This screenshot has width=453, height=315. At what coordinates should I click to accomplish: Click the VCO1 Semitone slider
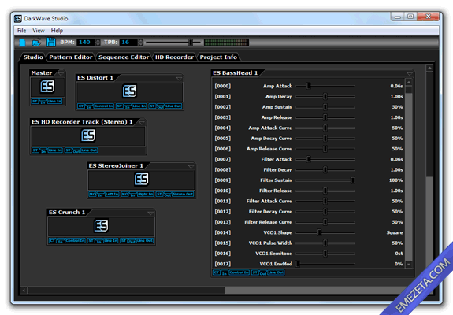[325, 254]
